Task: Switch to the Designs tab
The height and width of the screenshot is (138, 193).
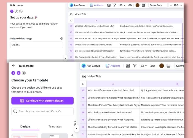Action: pos(25,126)
